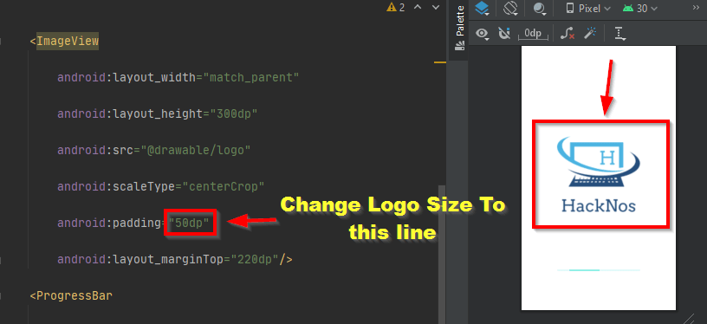Go to the next highlighted error arrow
Viewport: 707px width, 324px height.
[435, 7]
